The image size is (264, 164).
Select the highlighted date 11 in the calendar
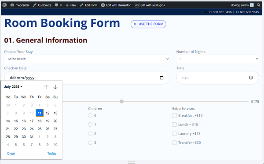click(x=40, y=113)
